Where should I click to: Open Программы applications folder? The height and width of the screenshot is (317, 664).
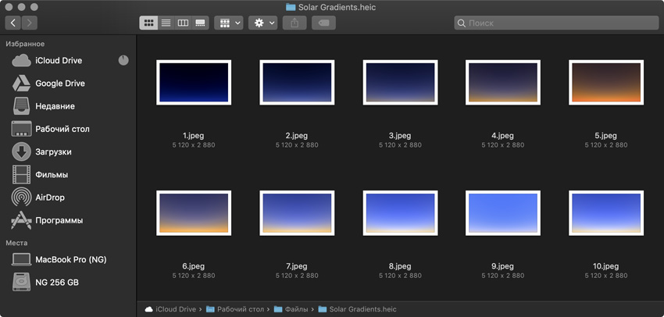point(59,220)
